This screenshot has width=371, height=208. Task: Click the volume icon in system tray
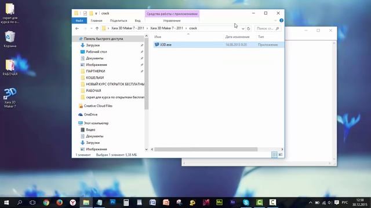pyautogui.click(x=330, y=203)
